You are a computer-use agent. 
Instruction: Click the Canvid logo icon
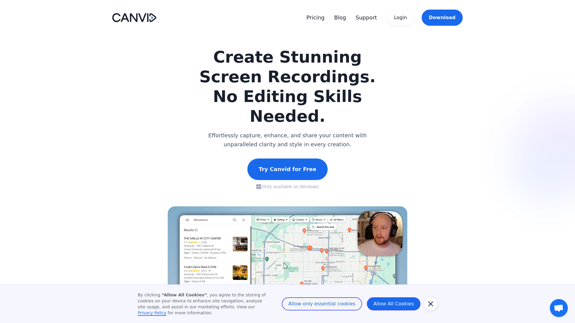(134, 17)
